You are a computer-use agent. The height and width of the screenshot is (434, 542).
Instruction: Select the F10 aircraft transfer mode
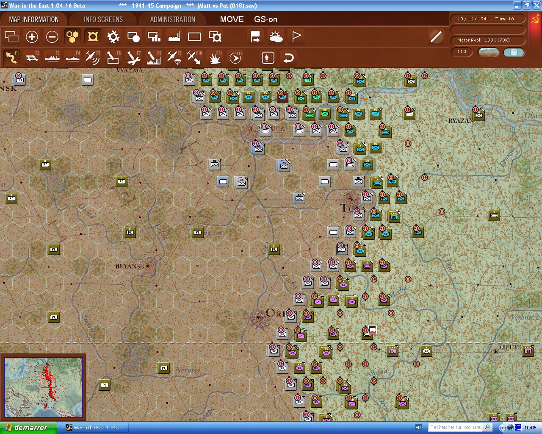tap(194, 58)
